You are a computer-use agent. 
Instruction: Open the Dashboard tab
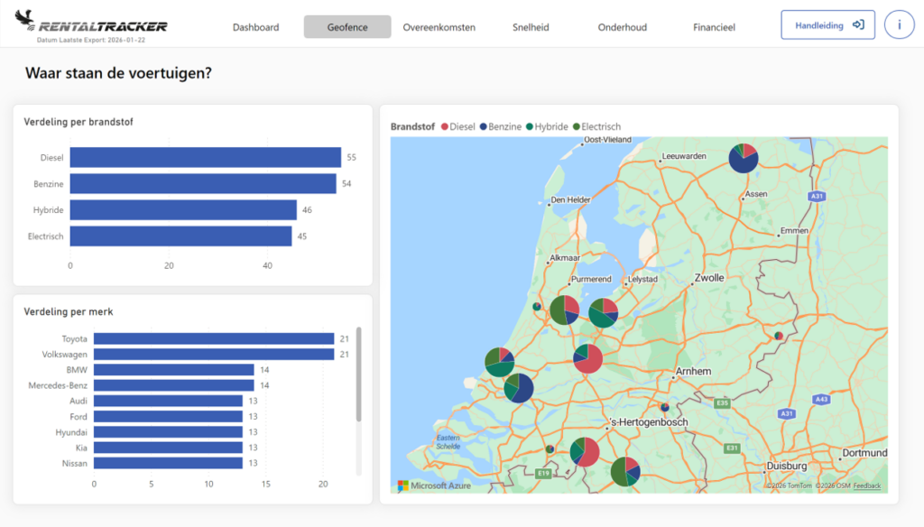[255, 27]
